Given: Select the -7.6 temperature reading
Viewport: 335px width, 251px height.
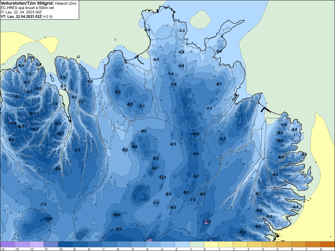Looking at the screenshot, I should [81, 102].
